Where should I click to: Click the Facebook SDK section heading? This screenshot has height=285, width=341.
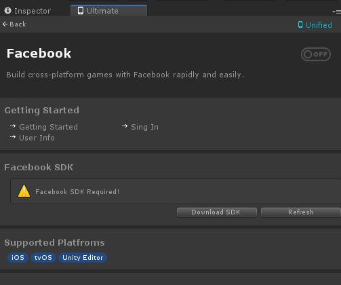39,167
